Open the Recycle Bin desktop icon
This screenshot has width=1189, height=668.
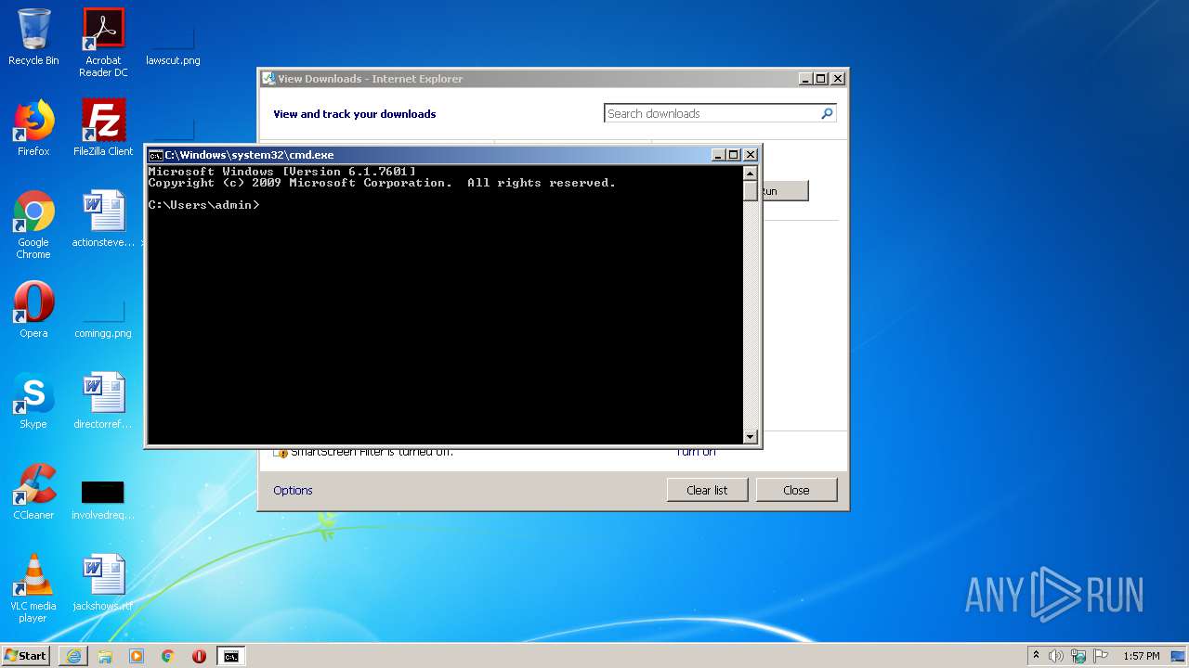[x=33, y=37]
